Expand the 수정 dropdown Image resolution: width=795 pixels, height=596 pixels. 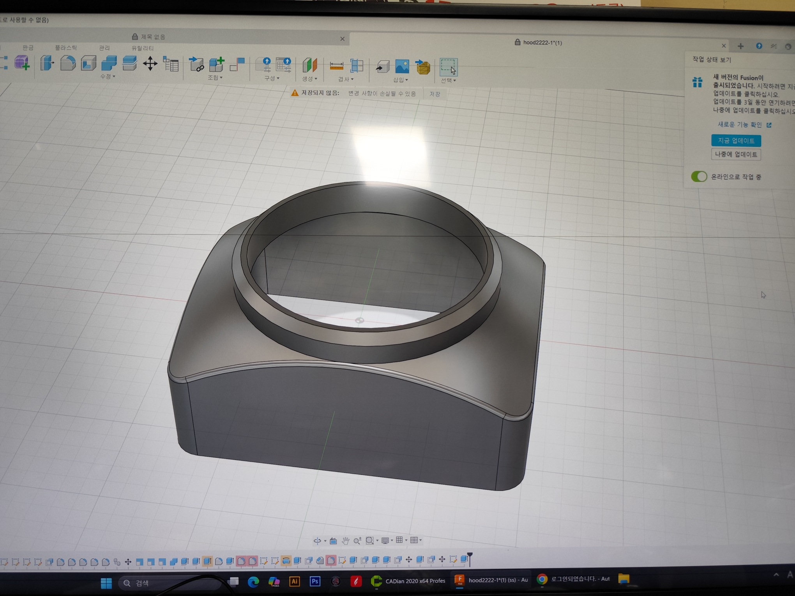[x=108, y=76]
